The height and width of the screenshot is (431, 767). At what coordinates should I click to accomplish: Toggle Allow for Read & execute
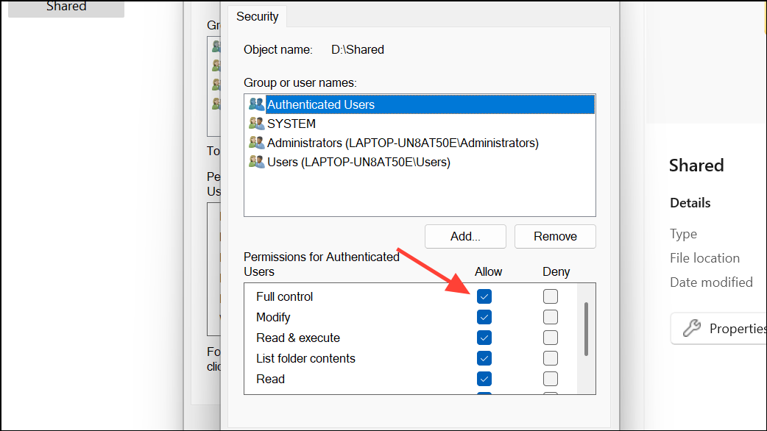pos(484,338)
